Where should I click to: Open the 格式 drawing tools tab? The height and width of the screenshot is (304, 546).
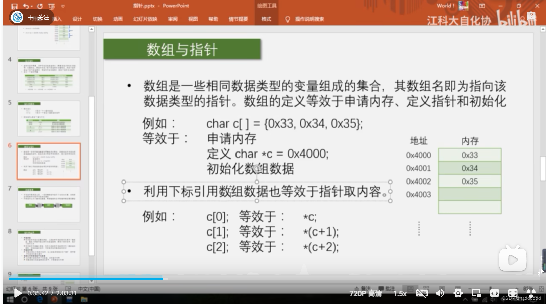(266, 19)
